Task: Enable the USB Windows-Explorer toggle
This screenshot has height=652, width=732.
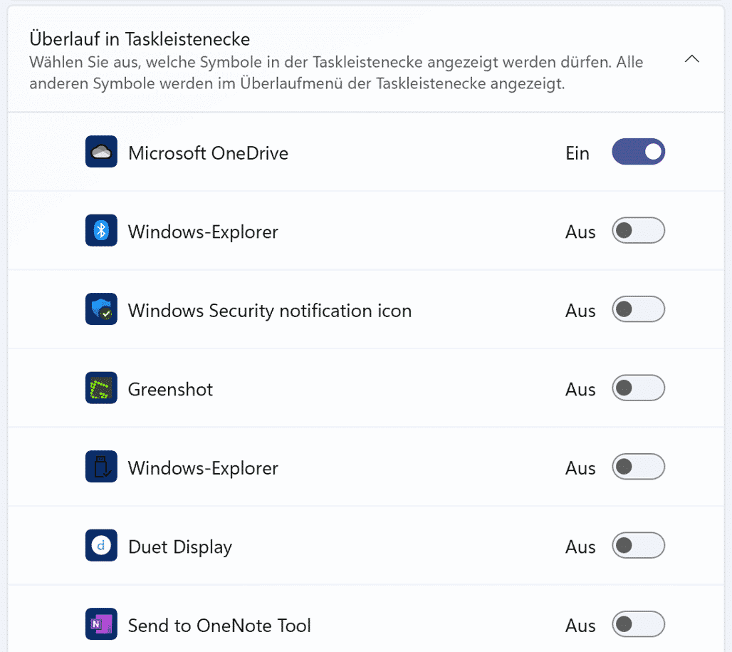Action: [638, 467]
